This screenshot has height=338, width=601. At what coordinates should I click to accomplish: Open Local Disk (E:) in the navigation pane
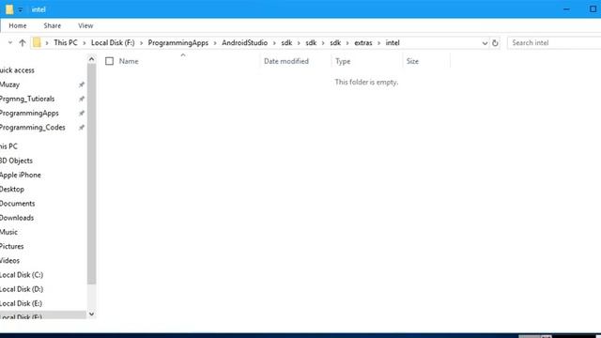point(22,303)
